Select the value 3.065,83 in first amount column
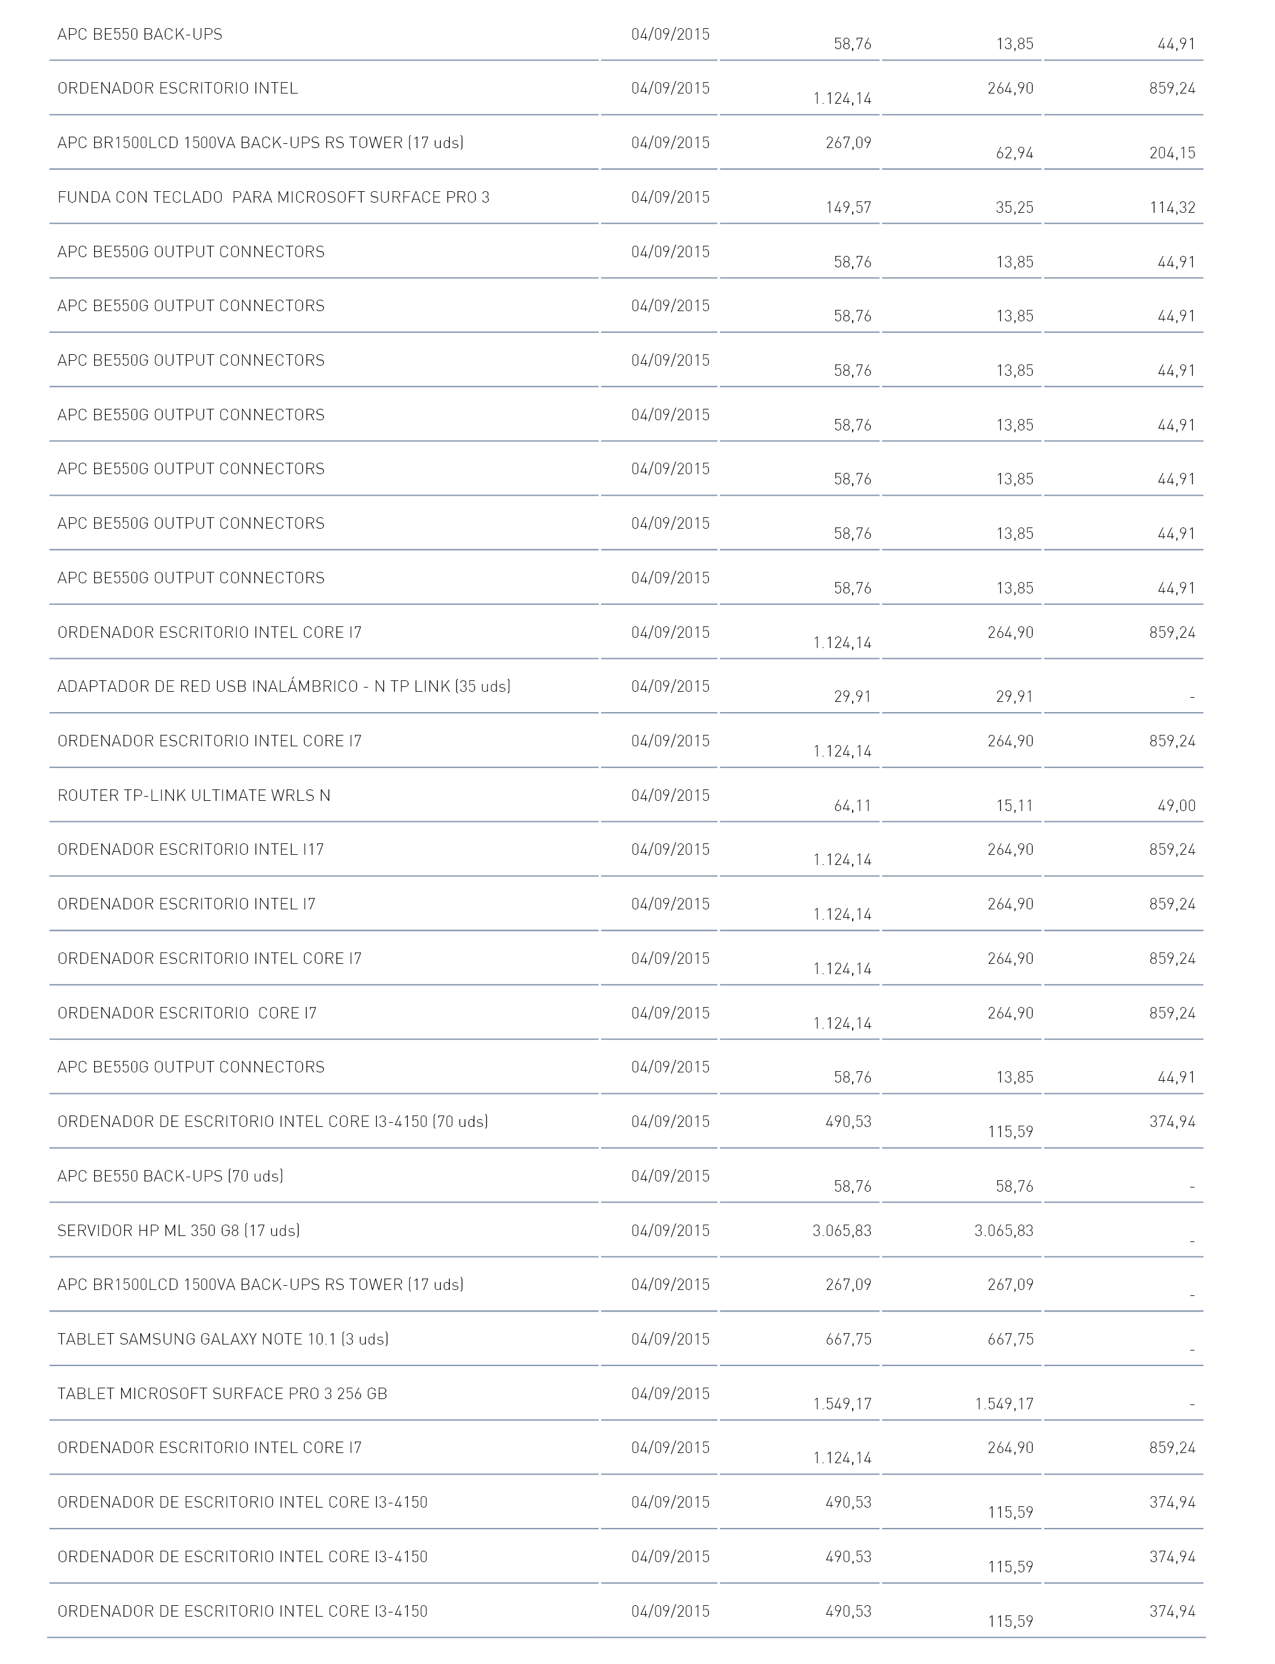The image size is (1275, 1664). (x=841, y=1230)
